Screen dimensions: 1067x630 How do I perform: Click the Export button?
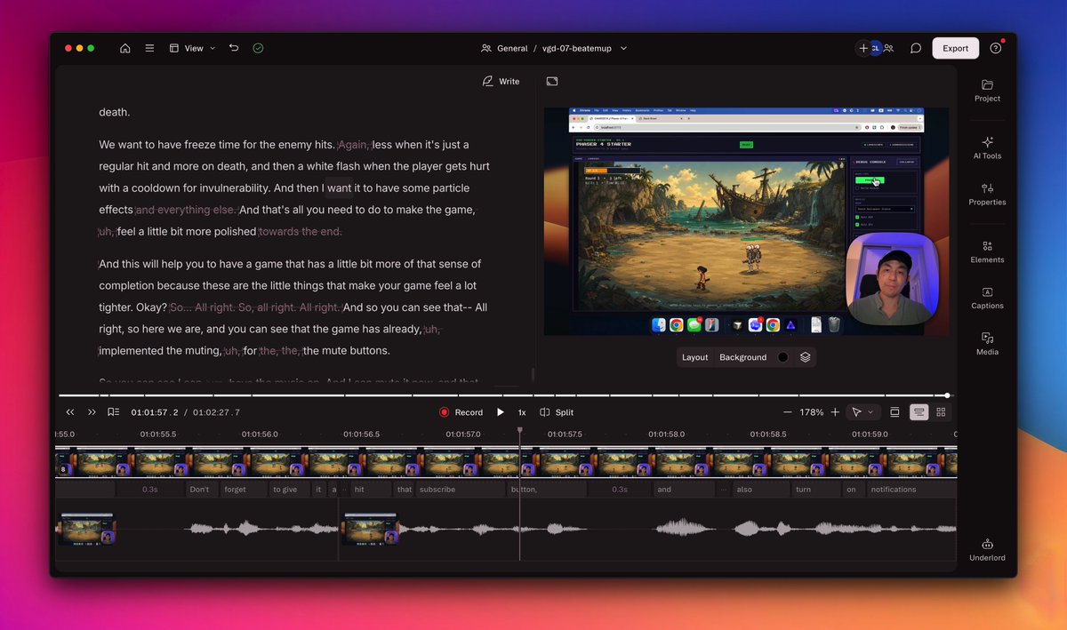click(956, 48)
